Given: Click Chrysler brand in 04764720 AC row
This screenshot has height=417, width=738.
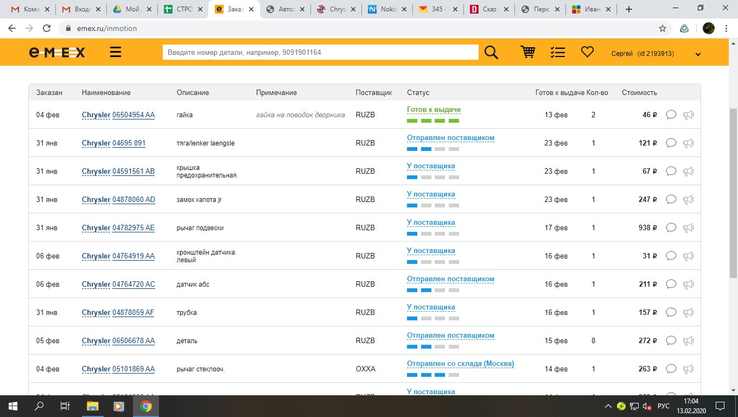Looking at the screenshot, I should point(96,284).
